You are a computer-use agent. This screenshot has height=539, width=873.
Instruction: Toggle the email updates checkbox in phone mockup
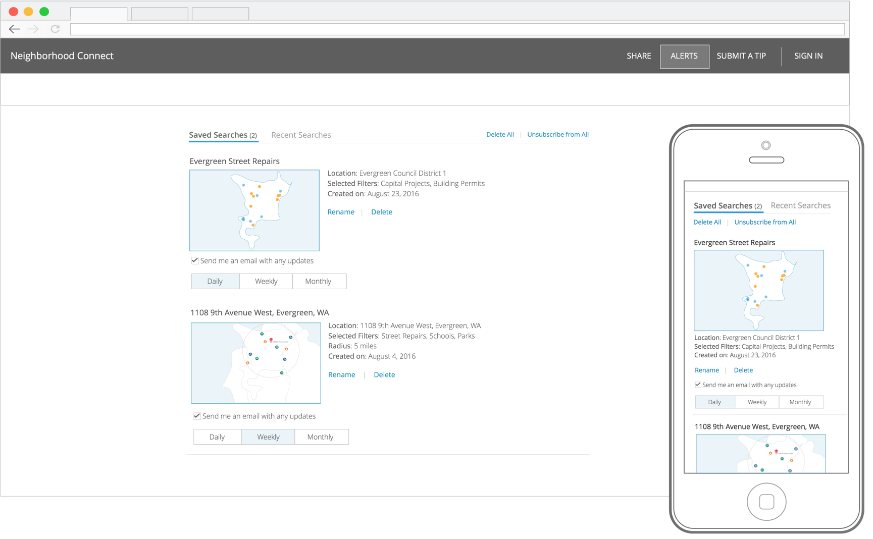(x=698, y=385)
